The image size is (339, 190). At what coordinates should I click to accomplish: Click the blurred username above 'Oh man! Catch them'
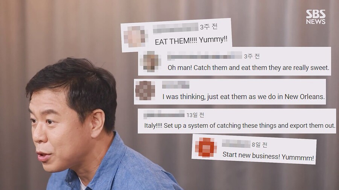pyautogui.click(x=205, y=56)
